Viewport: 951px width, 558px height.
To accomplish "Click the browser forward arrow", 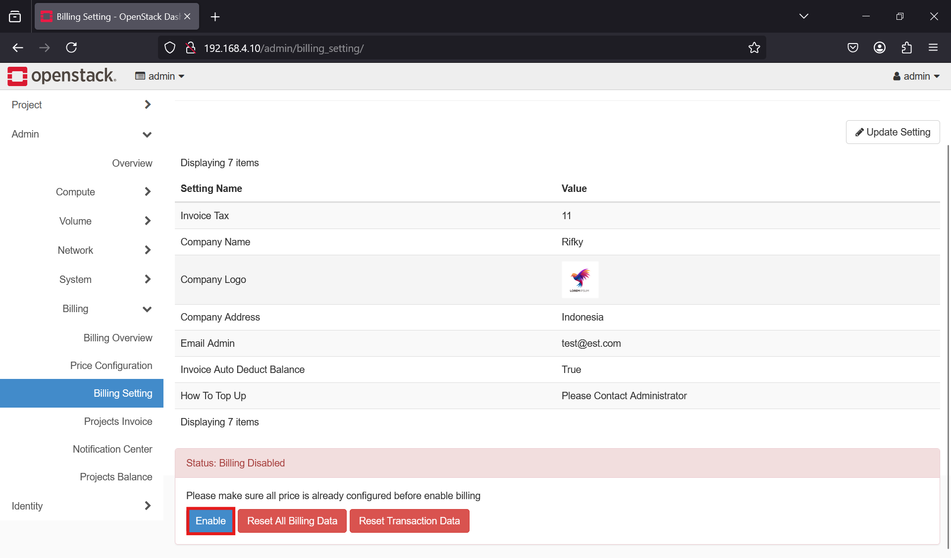I will [45, 47].
